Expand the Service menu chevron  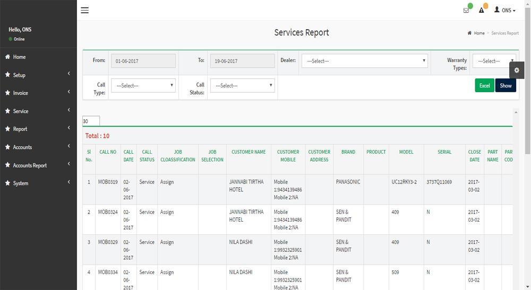coord(68,110)
